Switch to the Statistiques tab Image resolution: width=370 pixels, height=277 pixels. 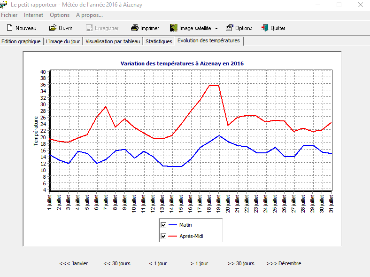(159, 41)
